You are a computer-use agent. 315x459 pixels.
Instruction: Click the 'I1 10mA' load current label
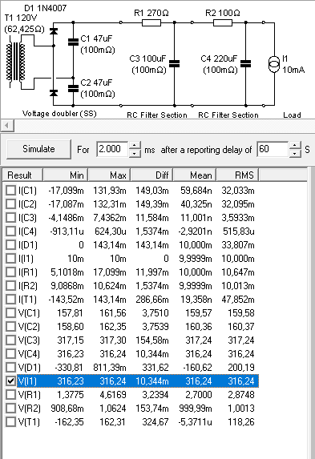pyautogui.click(x=293, y=64)
